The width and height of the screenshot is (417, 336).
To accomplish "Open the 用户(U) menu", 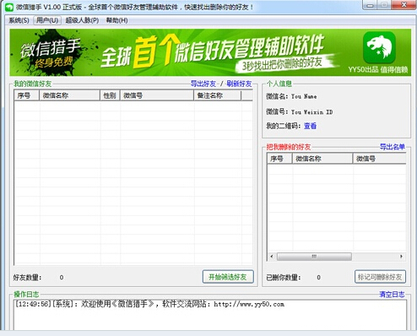I will click(47, 20).
